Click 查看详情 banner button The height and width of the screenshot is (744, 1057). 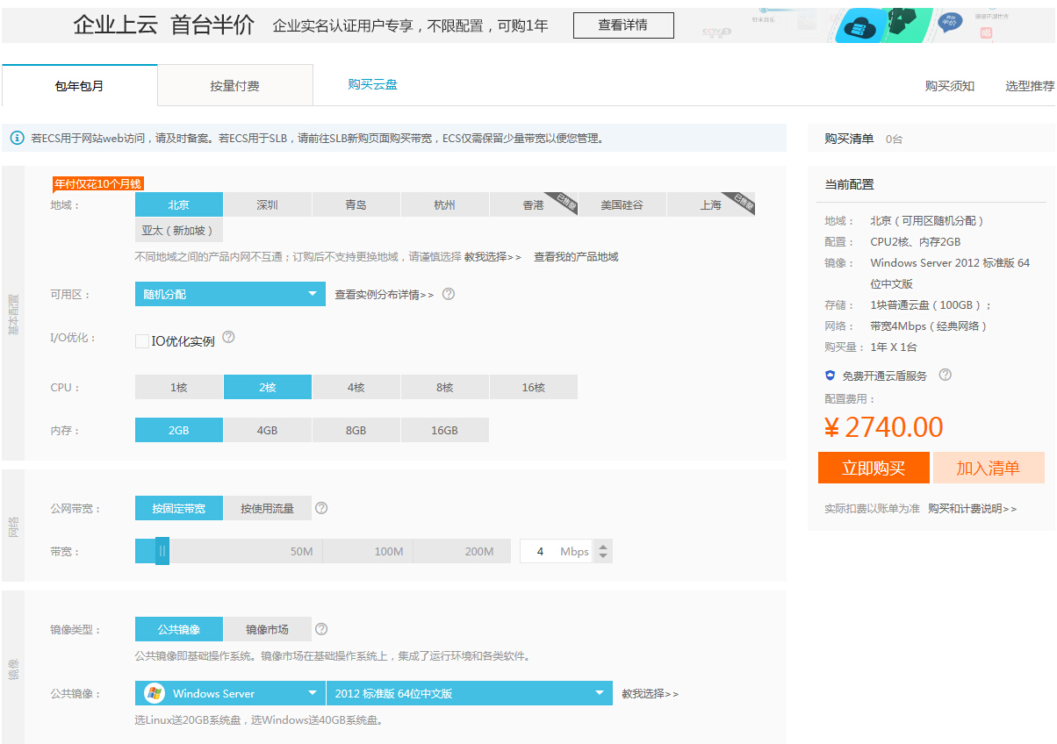click(x=623, y=25)
